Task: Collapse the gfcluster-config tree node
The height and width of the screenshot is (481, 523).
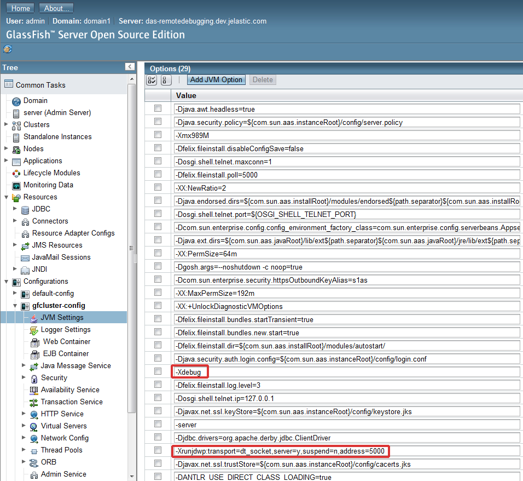Action: (x=15, y=306)
